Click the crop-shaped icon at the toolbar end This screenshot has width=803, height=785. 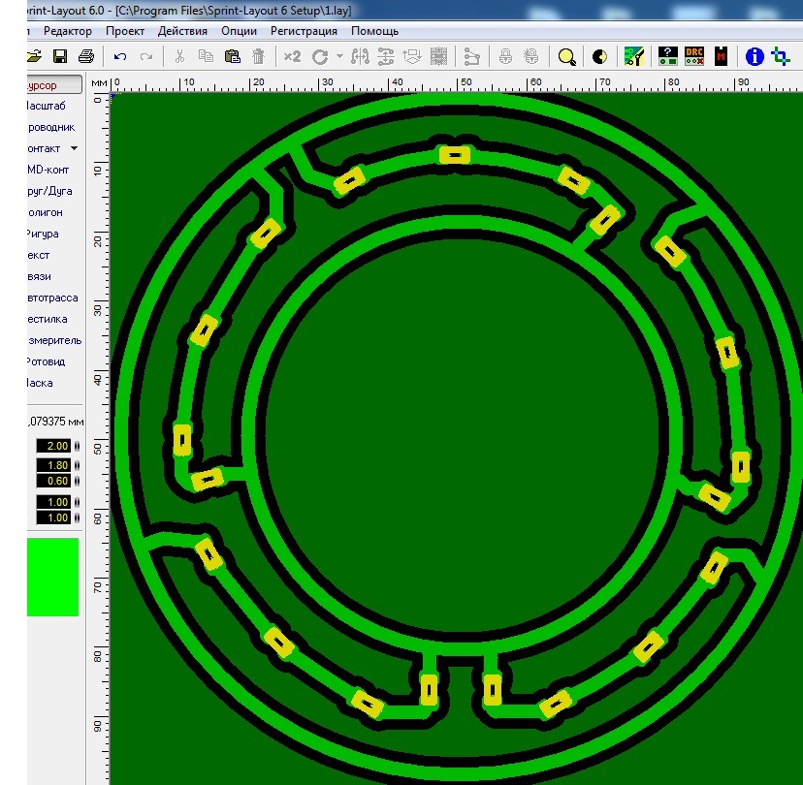pyautogui.click(x=781, y=56)
